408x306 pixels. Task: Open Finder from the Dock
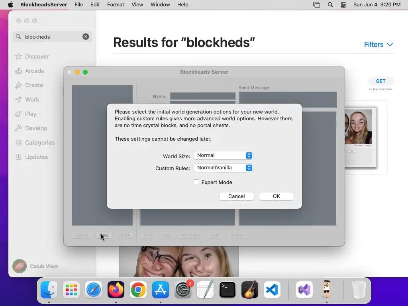pos(49,290)
